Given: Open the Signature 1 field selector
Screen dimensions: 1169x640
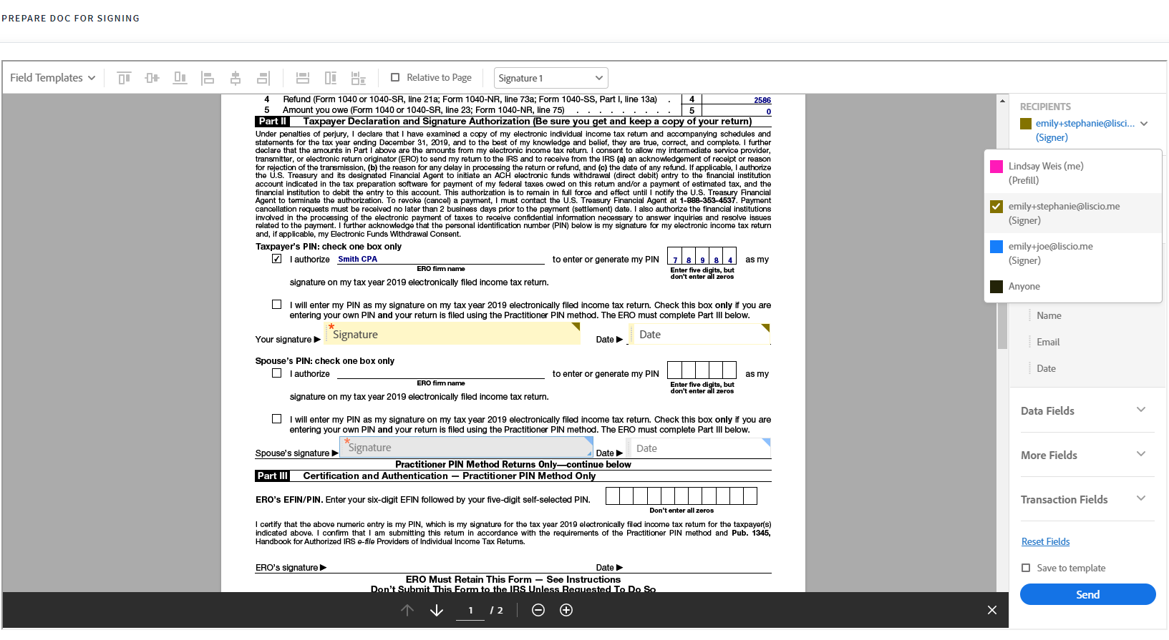Looking at the screenshot, I should pos(551,78).
